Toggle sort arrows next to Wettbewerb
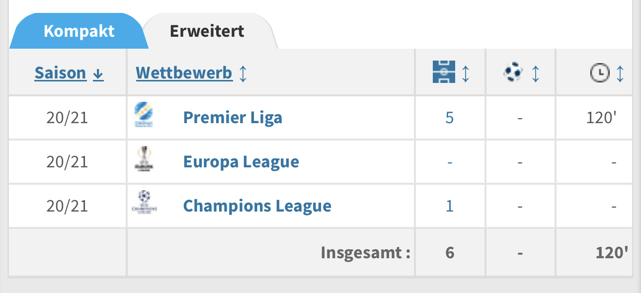Viewport: 641px width, 293px height. [242, 73]
